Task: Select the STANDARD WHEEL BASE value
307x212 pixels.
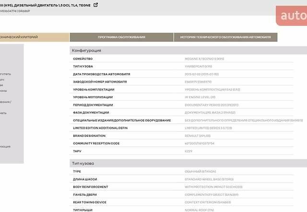Action: pos(209,179)
